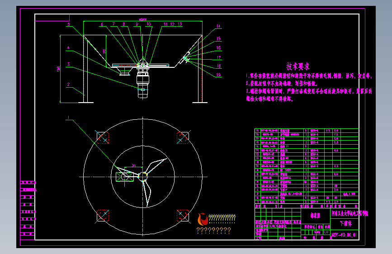Click part balloon number 11

coord(165,24)
